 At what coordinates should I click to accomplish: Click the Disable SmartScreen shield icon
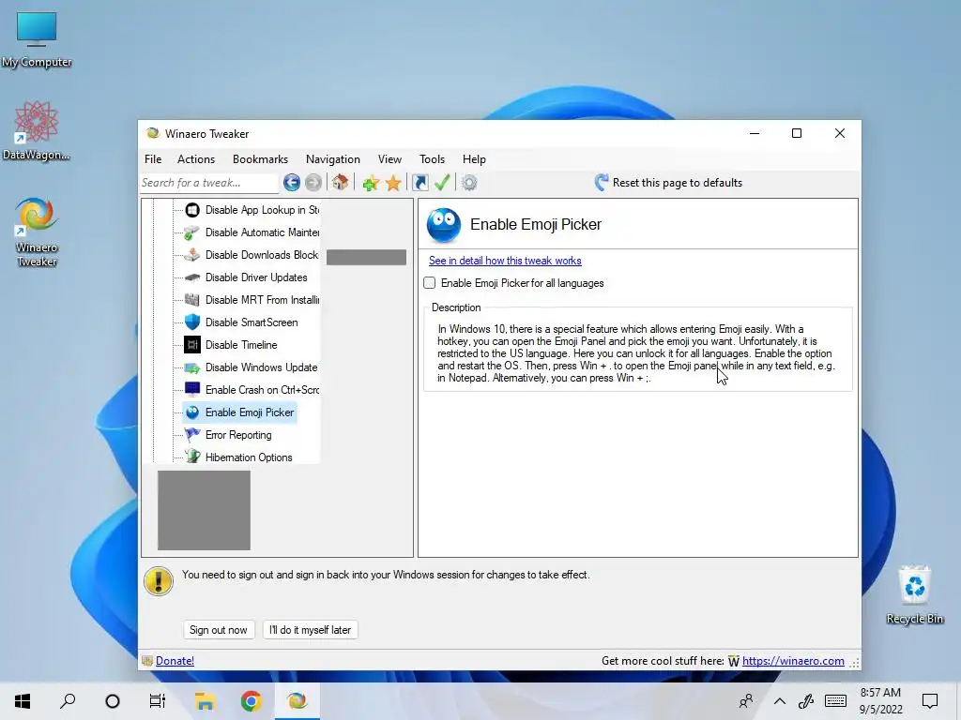pyautogui.click(x=192, y=322)
